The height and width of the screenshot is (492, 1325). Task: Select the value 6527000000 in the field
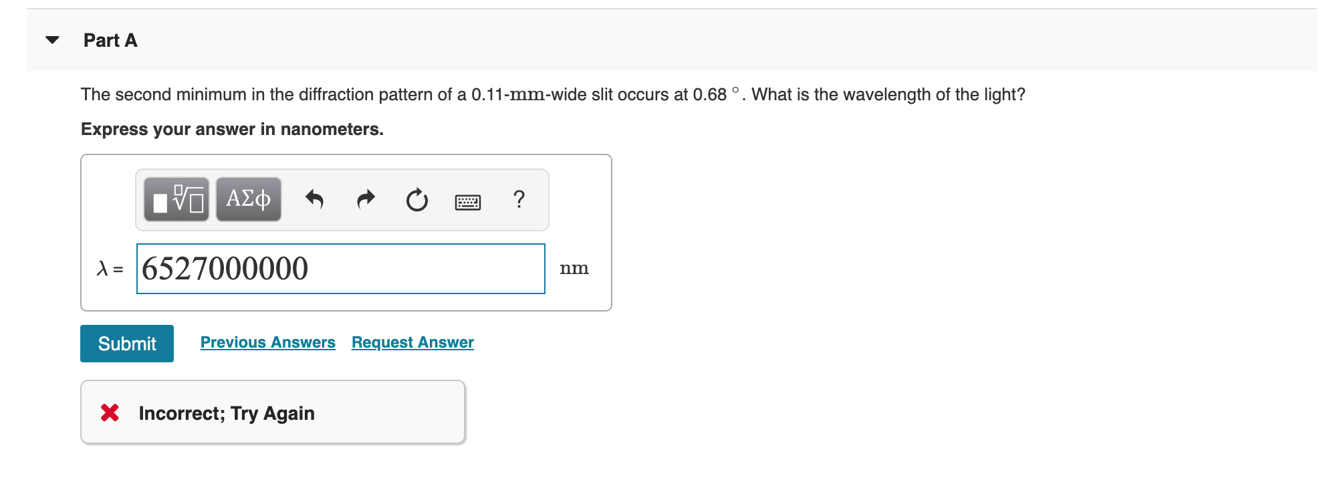click(x=225, y=268)
